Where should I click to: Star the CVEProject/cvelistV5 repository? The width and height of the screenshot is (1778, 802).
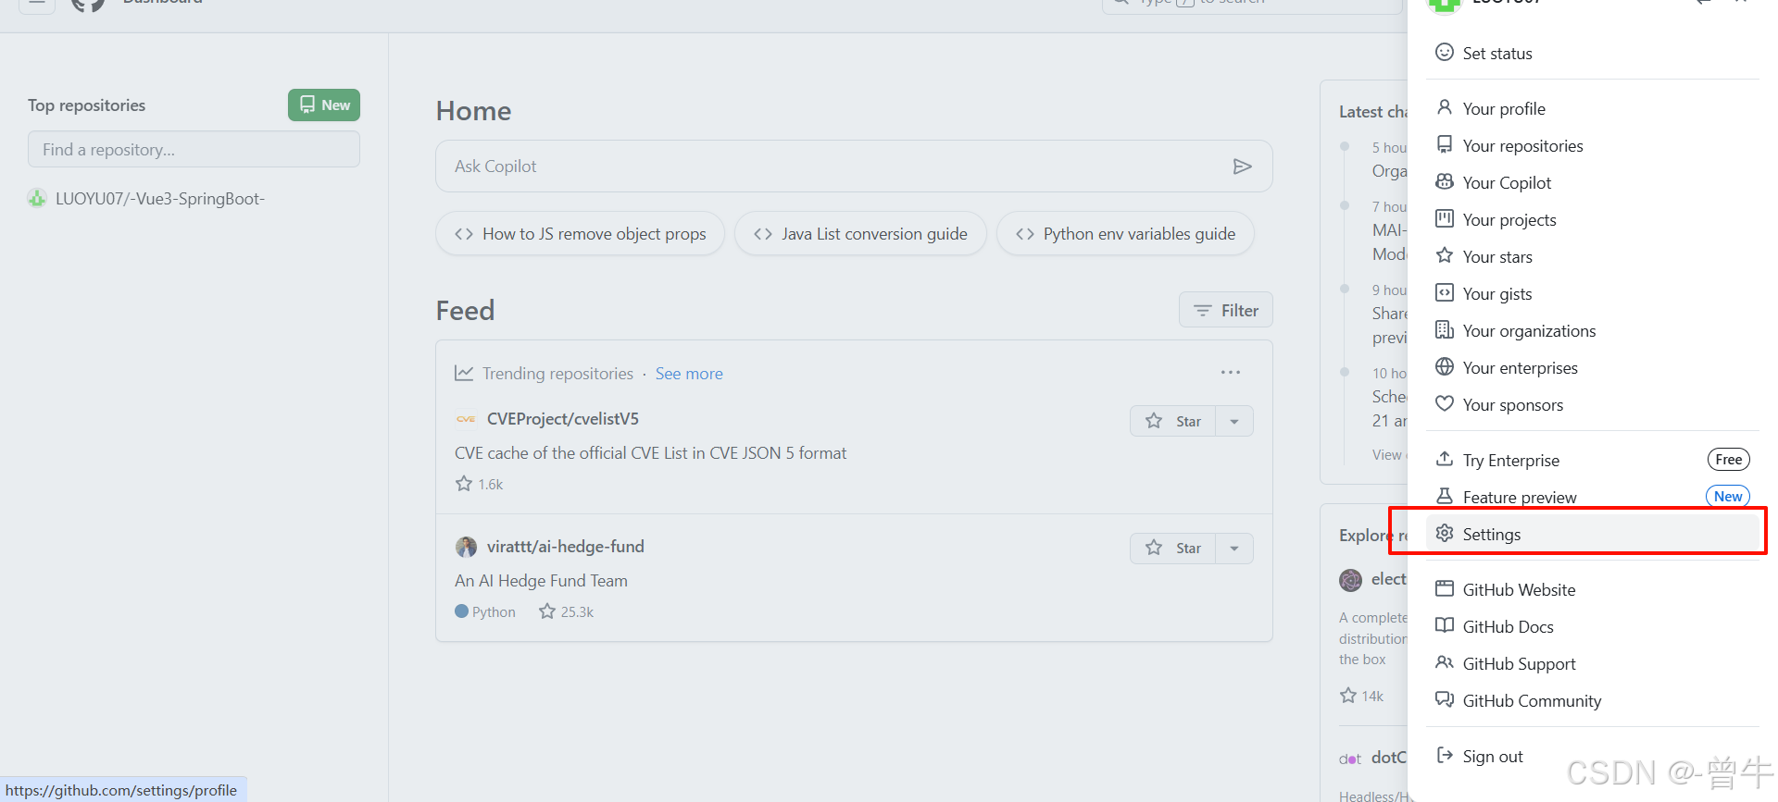point(1172,421)
